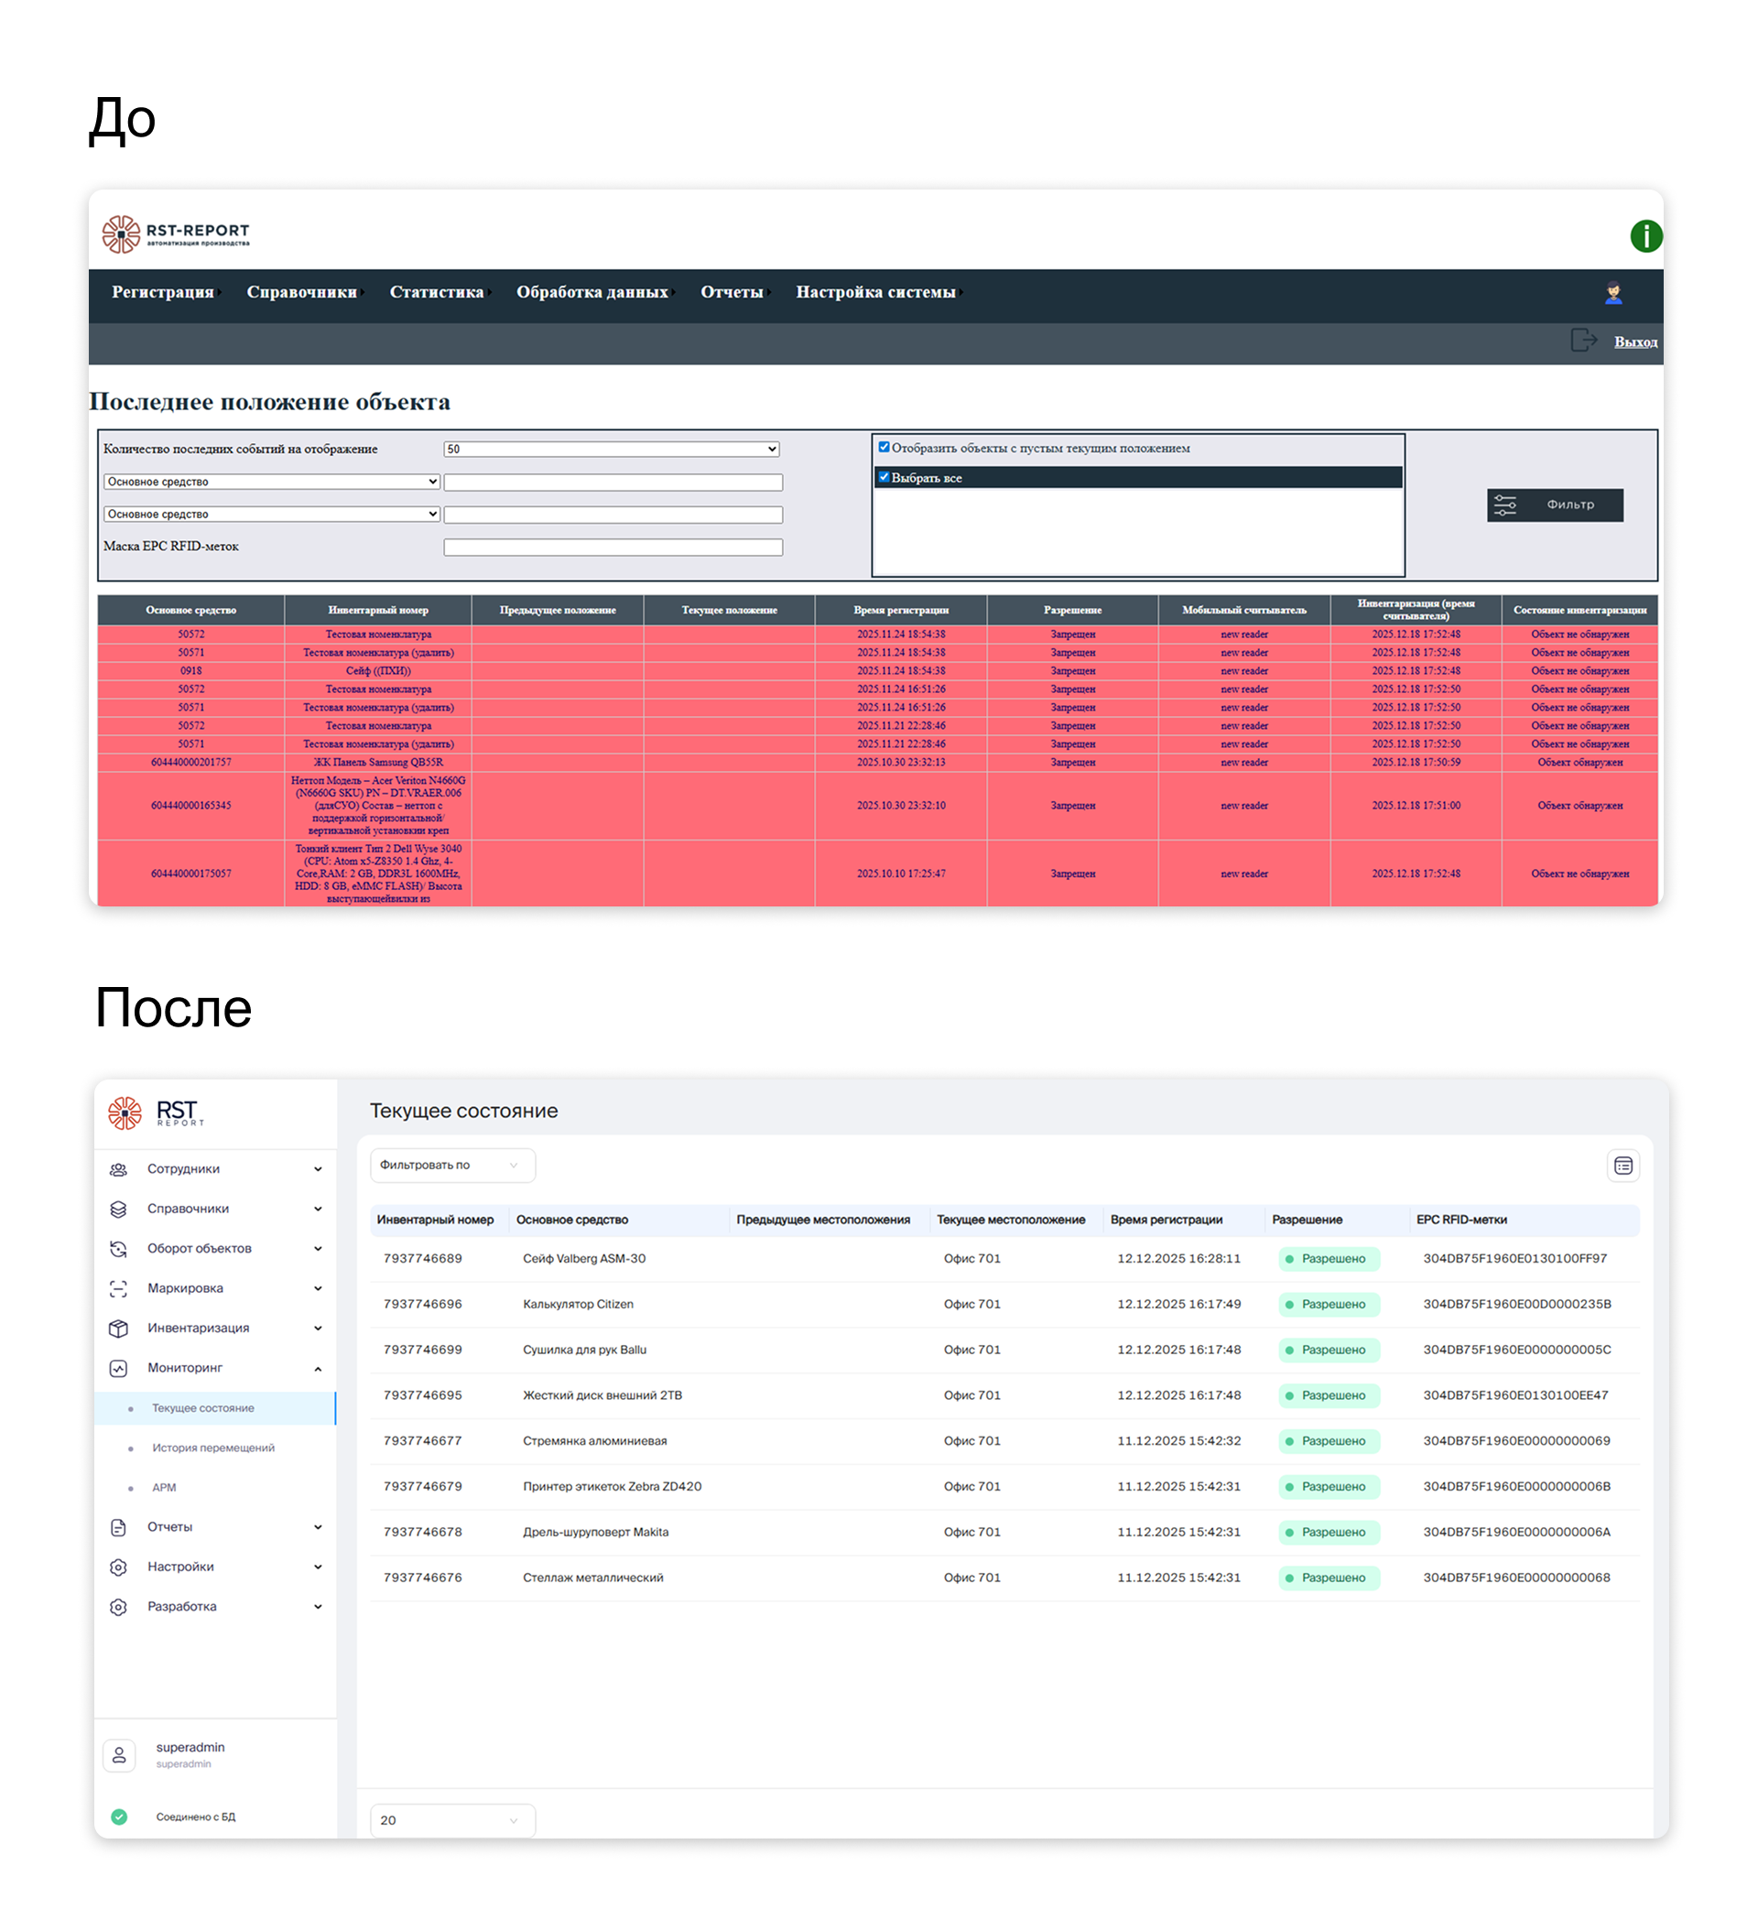Click the user avatar icon in navbar
This screenshot has height=1920, width=1758.
click(1612, 293)
